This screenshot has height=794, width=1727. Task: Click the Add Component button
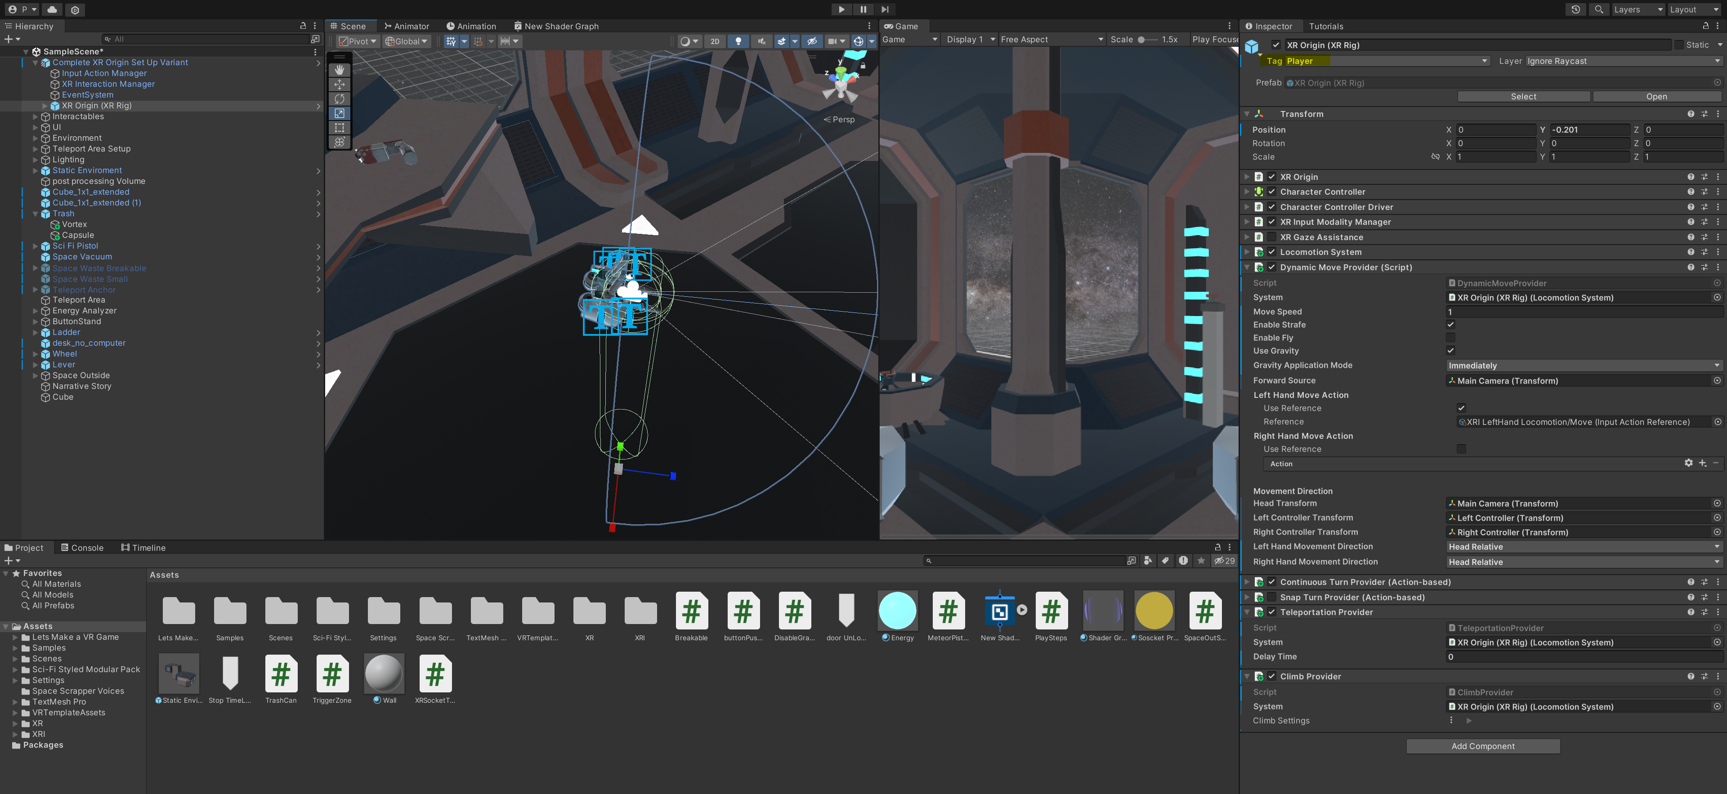[x=1482, y=746]
